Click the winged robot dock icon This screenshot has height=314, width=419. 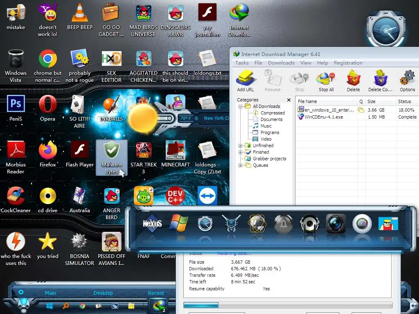click(x=231, y=223)
